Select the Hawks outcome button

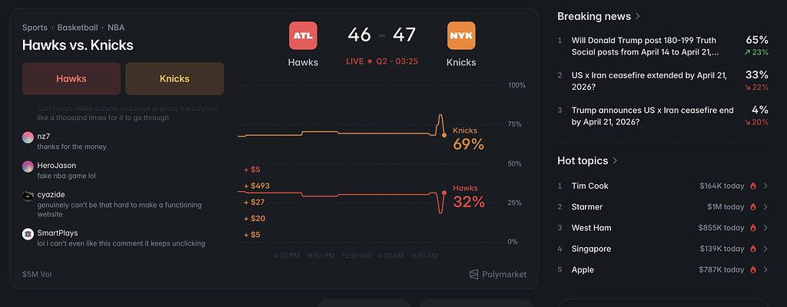point(71,78)
